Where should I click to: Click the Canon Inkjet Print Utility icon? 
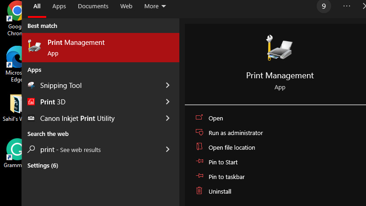pos(31,118)
